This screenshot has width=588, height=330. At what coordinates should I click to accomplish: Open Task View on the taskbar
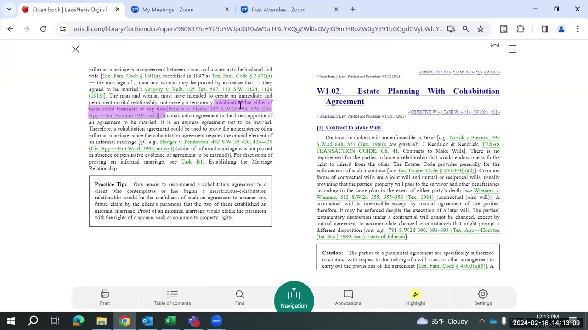(x=55, y=321)
